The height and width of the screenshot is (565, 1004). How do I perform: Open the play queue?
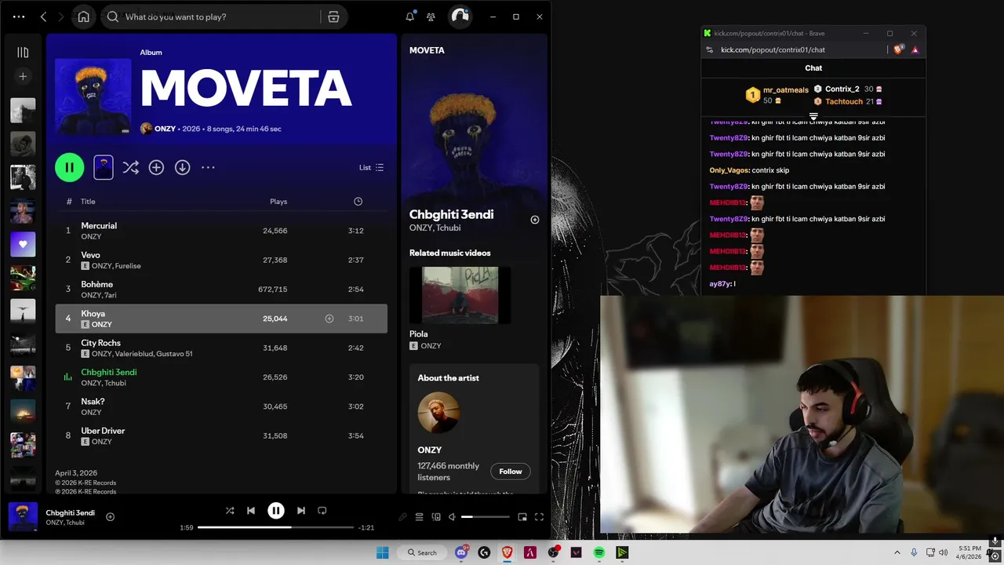point(419,516)
